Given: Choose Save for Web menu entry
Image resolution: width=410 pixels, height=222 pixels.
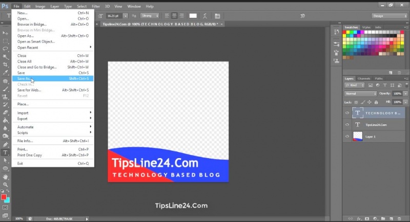Looking at the screenshot, I should tap(53, 90).
